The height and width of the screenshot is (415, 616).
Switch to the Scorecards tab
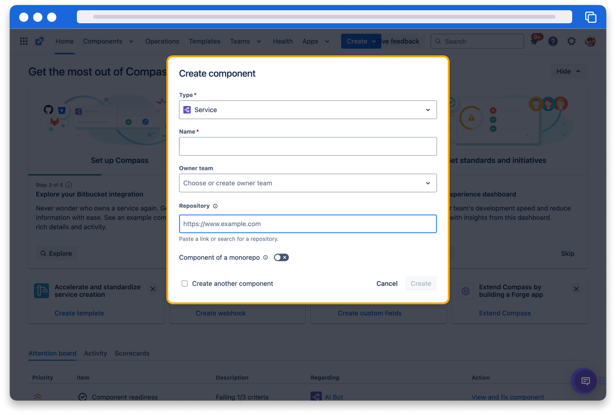click(132, 353)
